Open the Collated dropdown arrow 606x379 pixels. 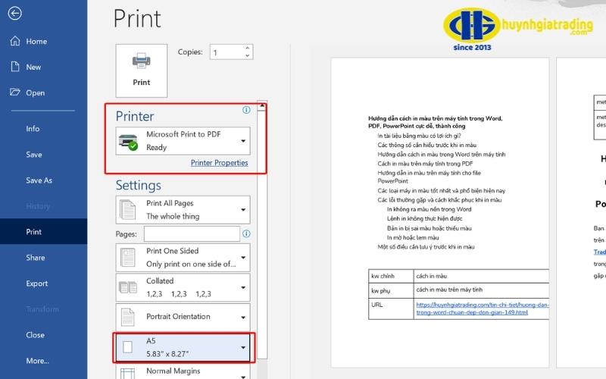pos(243,287)
